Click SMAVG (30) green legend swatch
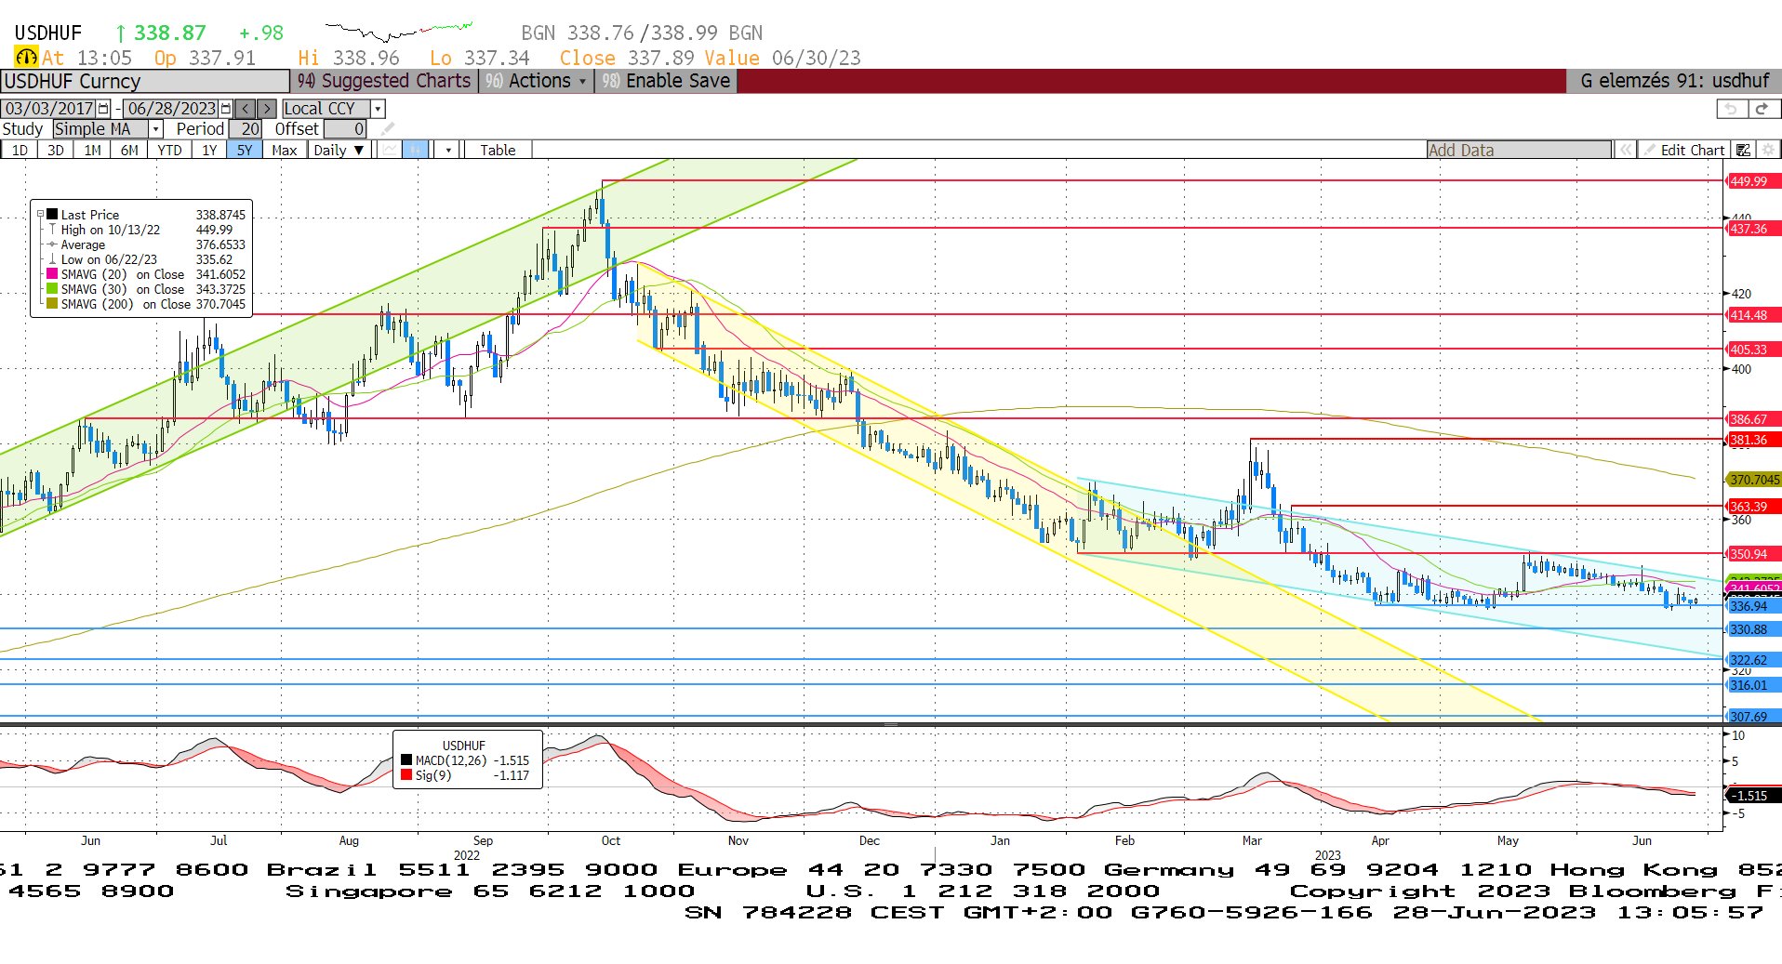Image resolution: width=1782 pixels, height=964 pixels. tap(52, 289)
